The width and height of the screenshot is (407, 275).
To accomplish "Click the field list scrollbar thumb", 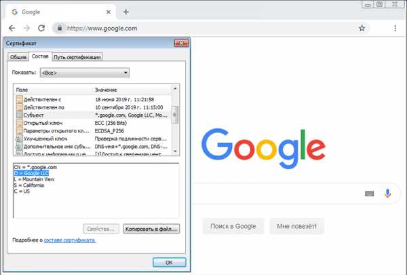I will click(175, 115).
